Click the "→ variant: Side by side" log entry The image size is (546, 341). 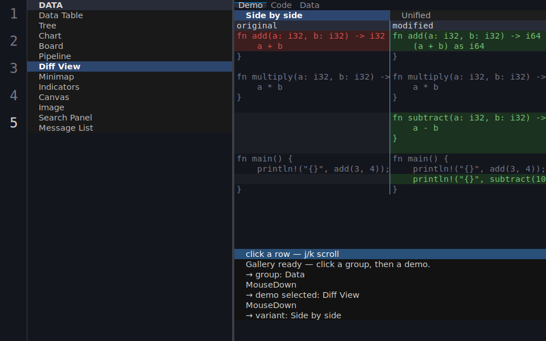(x=390, y=315)
